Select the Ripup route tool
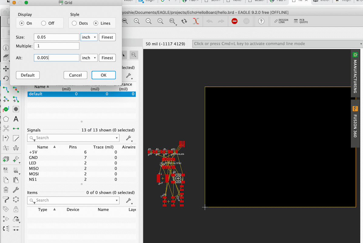This screenshot has width=363, height=243. click(x=16, y=89)
